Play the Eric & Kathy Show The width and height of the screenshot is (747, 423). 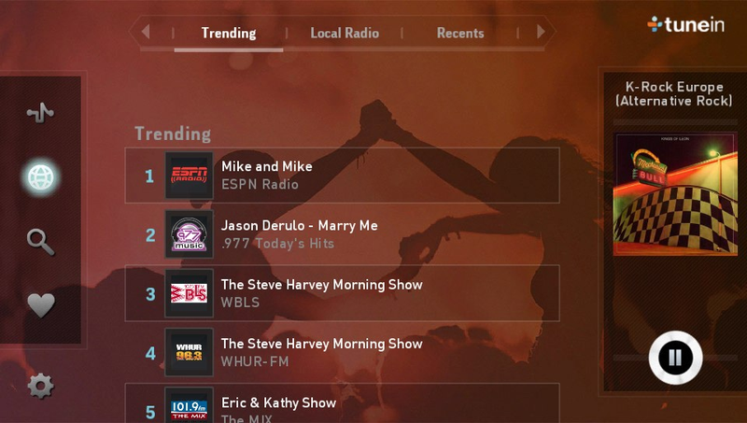[342, 403]
